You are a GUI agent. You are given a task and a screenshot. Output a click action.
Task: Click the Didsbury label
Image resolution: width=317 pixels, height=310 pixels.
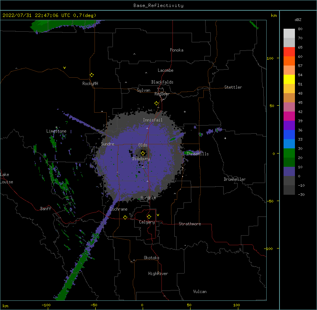pos(141,159)
